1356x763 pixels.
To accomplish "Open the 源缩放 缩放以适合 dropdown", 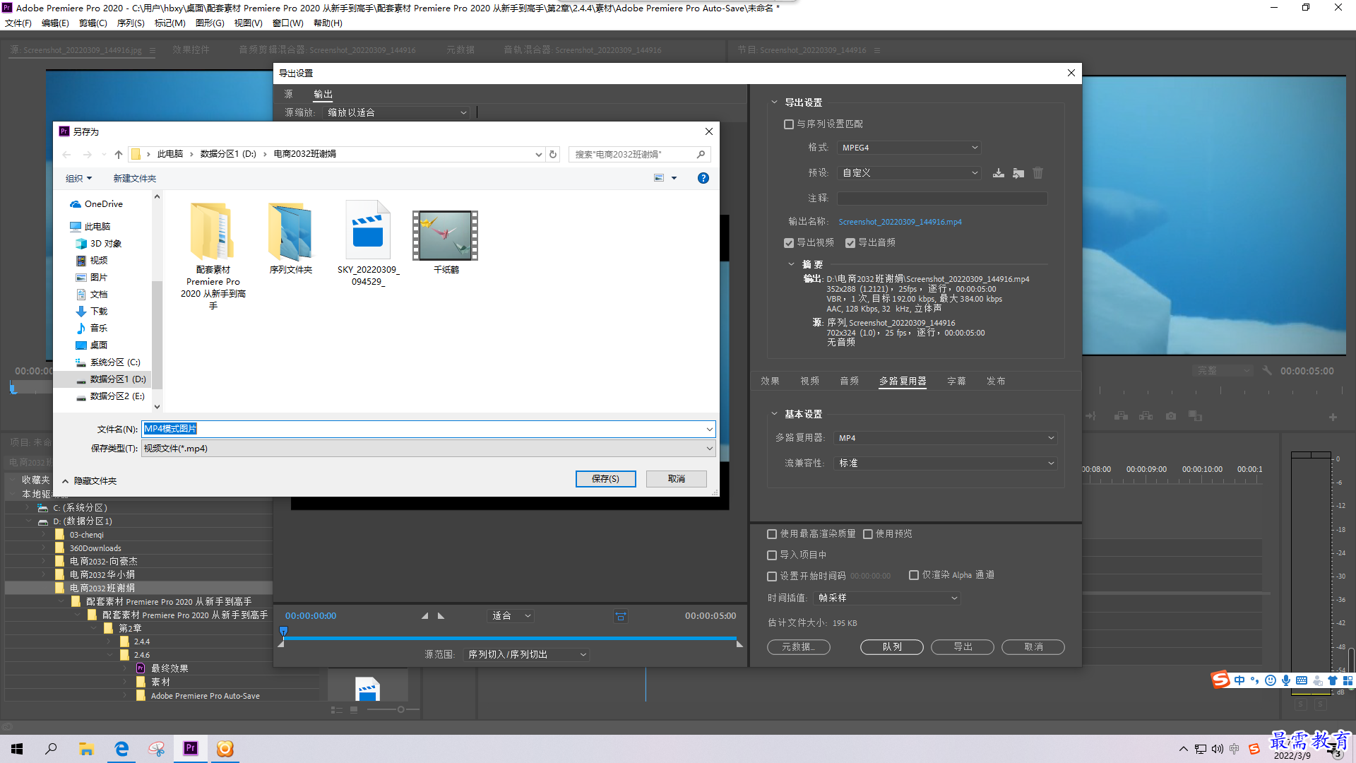I will click(x=396, y=112).
